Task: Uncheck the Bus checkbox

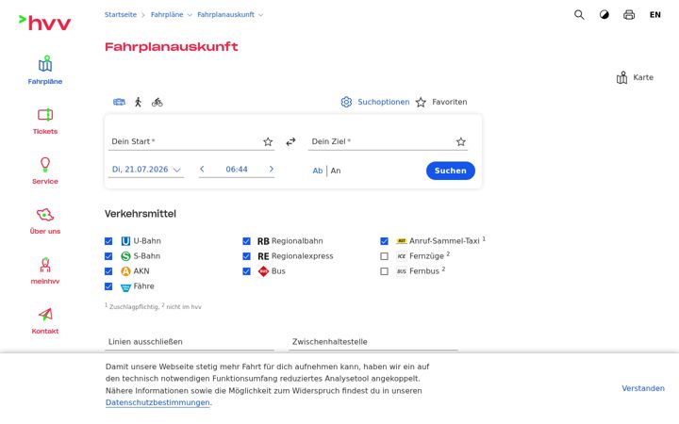Action: (x=246, y=271)
